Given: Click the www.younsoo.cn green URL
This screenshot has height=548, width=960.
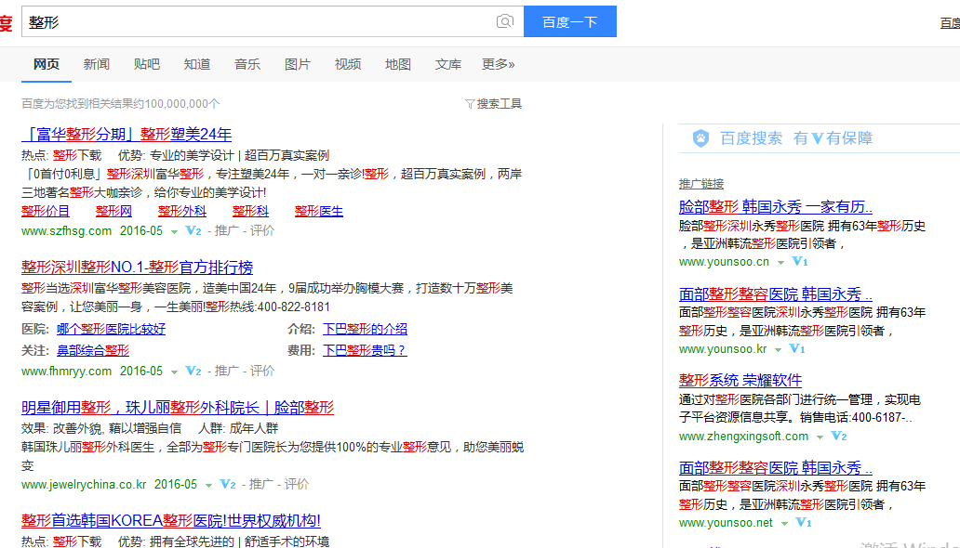Looking at the screenshot, I should point(725,261).
